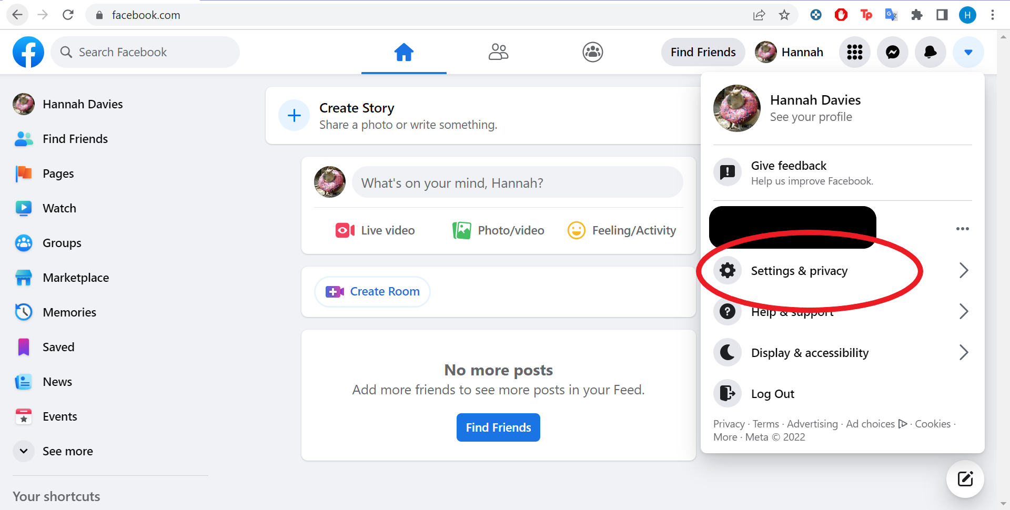Expand the Help & support chevron
This screenshot has height=510, width=1010.
(x=963, y=311)
